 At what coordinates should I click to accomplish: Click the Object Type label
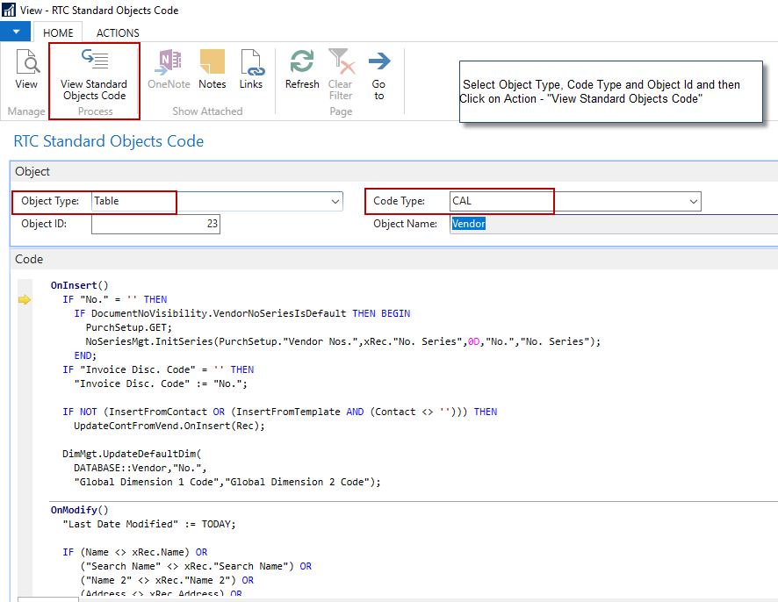point(50,201)
